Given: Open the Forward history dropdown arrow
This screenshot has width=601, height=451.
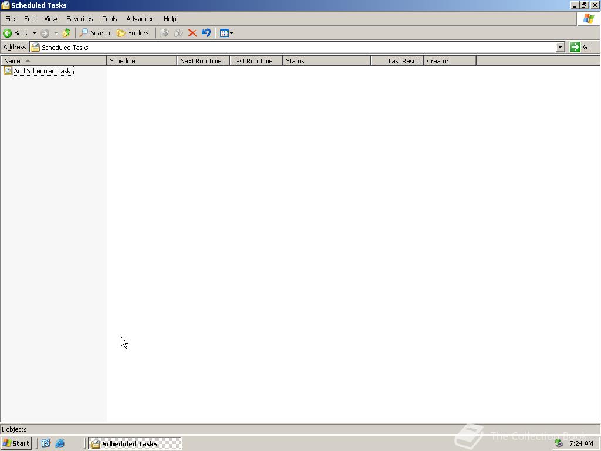Looking at the screenshot, I should coord(56,33).
